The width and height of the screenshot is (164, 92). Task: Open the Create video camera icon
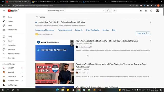point(141,10)
